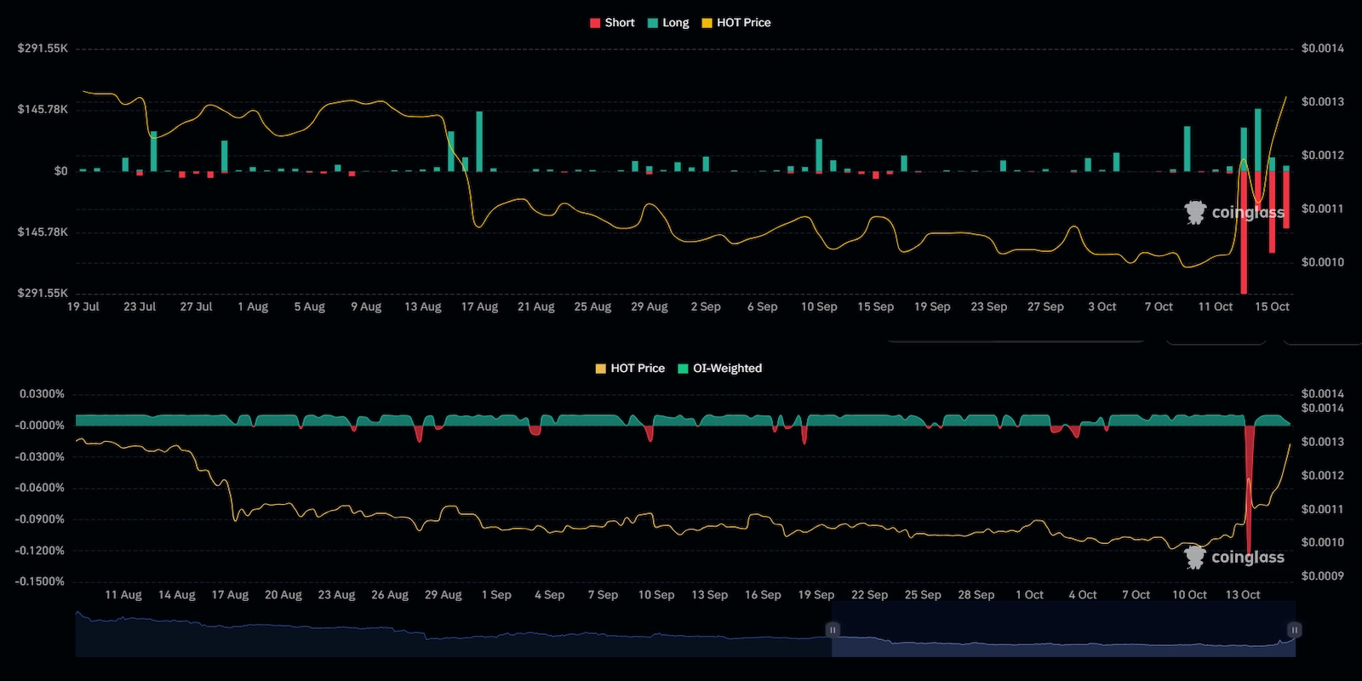Click coinglass logo icon in the top chart
This screenshot has width=1362, height=681.
coord(1195,212)
